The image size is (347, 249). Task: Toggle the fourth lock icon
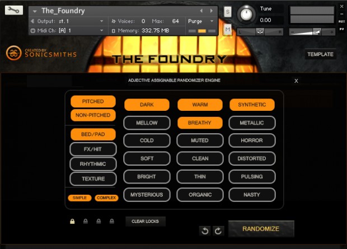[x=112, y=221]
